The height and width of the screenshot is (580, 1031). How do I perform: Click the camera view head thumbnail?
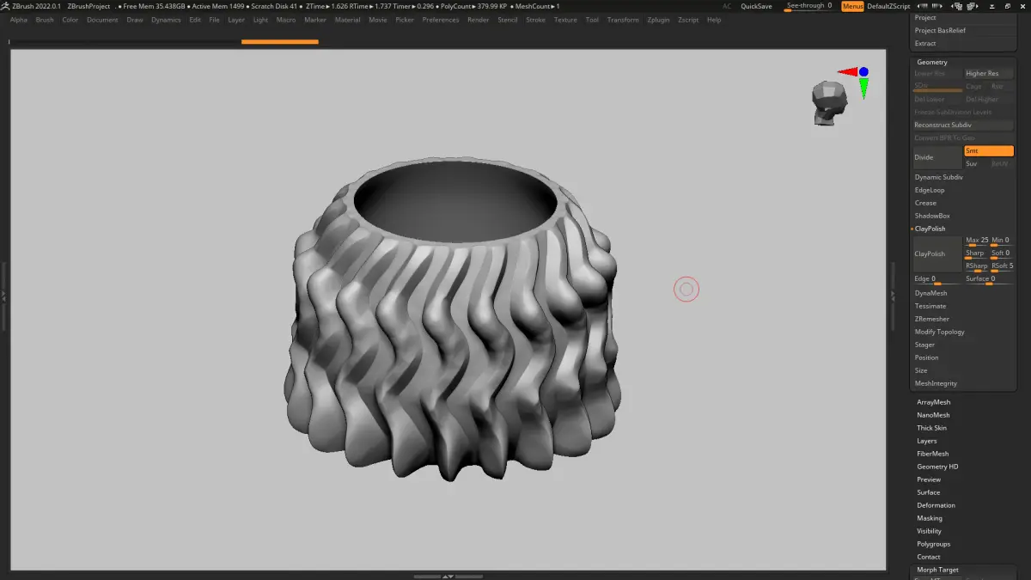click(x=828, y=103)
